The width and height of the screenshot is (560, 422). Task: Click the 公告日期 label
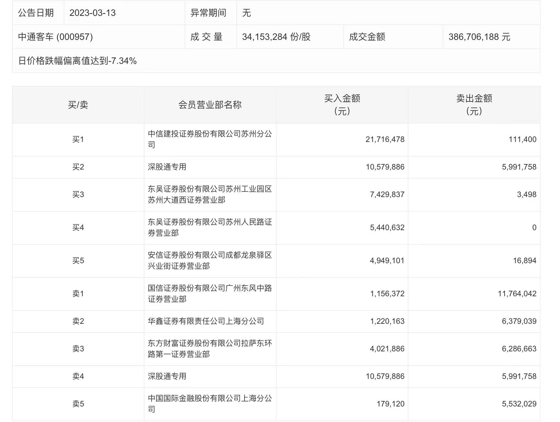[36, 13]
